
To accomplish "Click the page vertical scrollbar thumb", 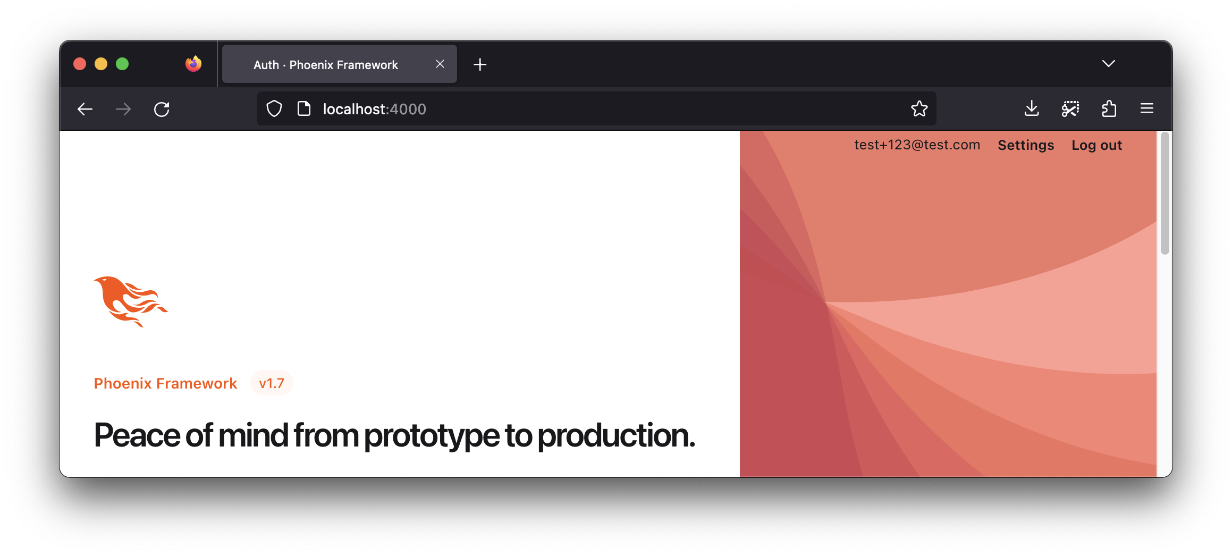I will [x=1165, y=193].
